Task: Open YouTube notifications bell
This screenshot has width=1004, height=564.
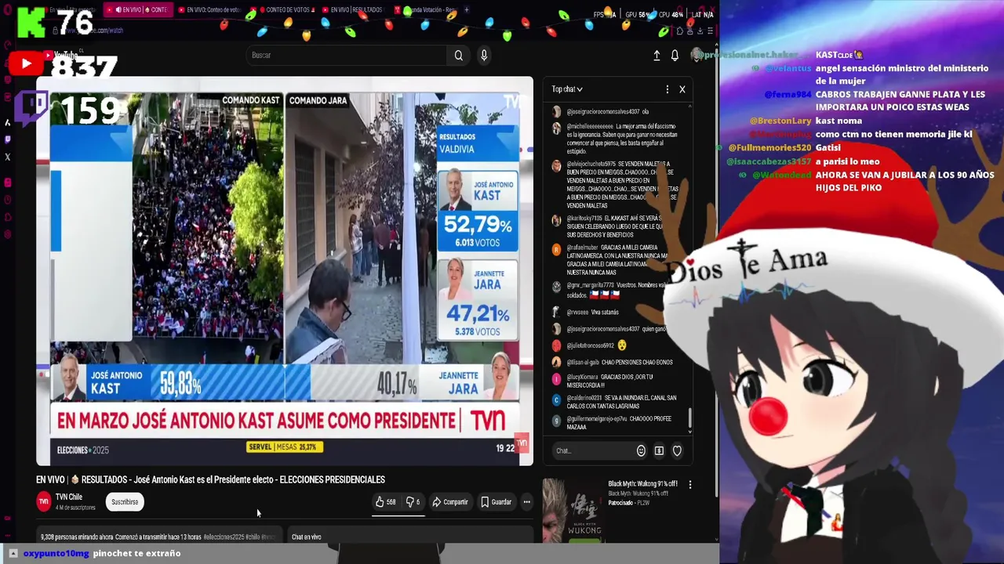Action: pos(675,56)
